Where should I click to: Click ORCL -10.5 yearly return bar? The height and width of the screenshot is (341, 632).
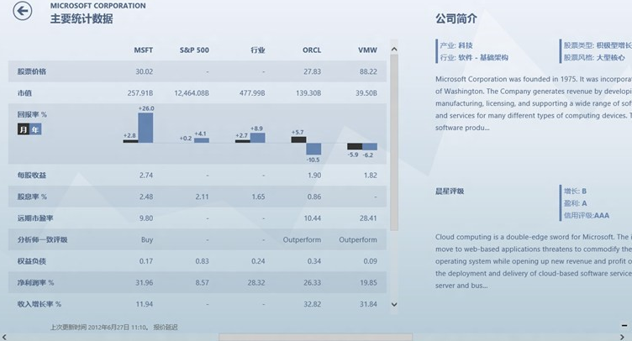[x=313, y=149]
